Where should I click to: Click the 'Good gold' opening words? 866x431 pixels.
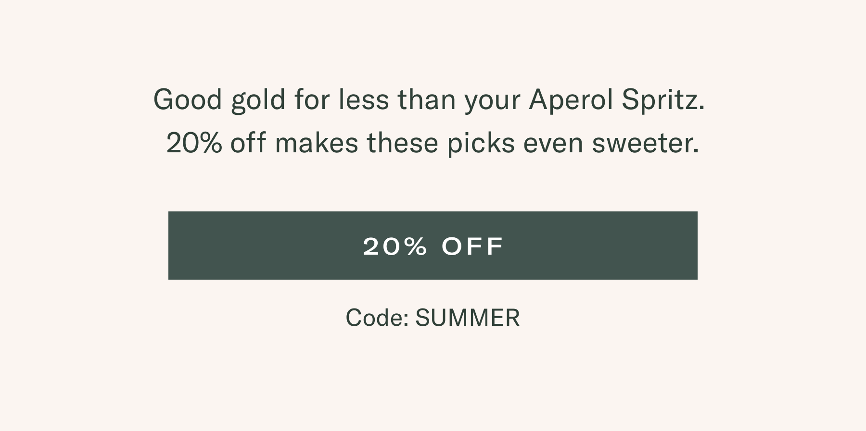(x=219, y=100)
